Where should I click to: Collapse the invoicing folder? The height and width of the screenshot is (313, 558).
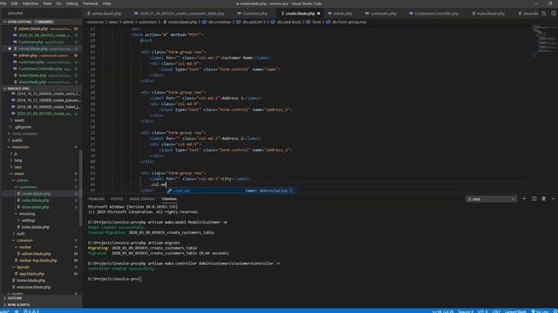click(27, 214)
